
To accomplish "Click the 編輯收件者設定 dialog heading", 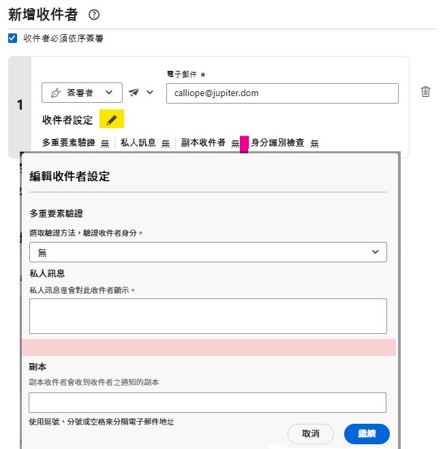I will pos(70,176).
